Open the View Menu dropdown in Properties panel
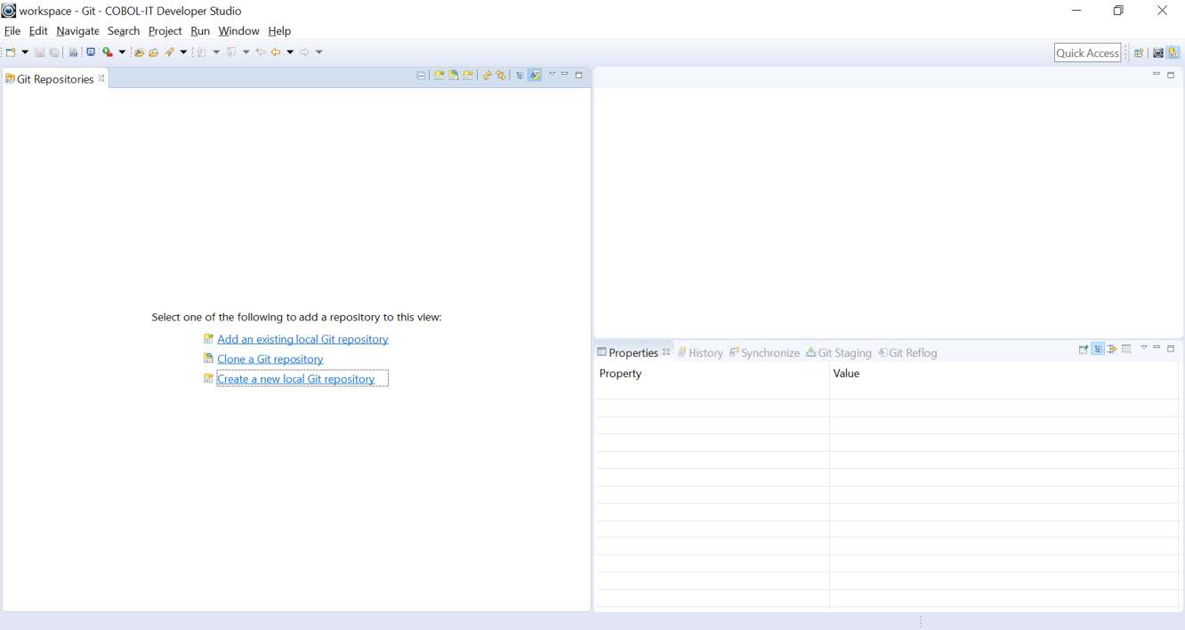The width and height of the screenshot is (1185, 630). tap(1144, 347)
